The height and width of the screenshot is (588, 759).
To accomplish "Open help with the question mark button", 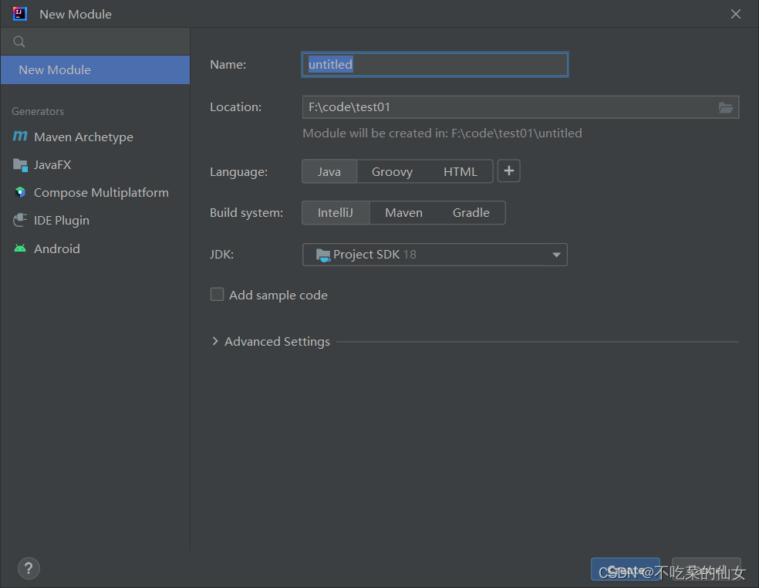I will (29, 568).
